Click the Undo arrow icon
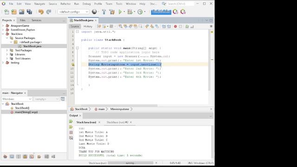The width and height of the screenshot is (297, 167). (x=41, y=12)
